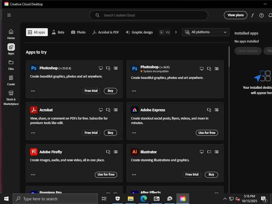Start Free trial of Acrobat

(91, 133)
